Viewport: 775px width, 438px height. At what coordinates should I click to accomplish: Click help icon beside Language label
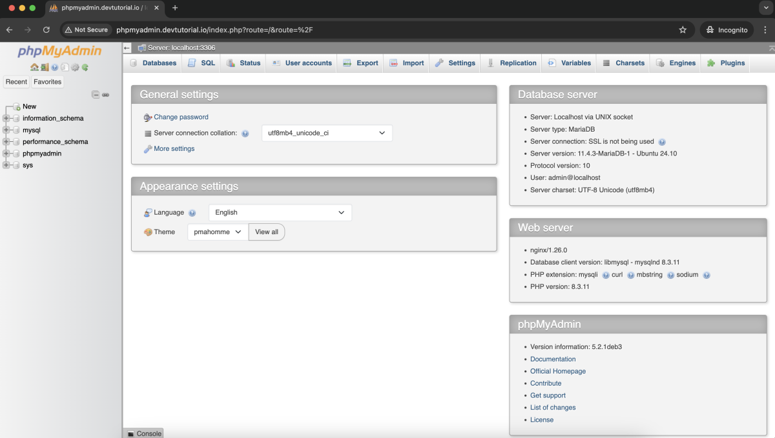(x=192, y=213)
